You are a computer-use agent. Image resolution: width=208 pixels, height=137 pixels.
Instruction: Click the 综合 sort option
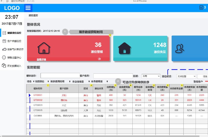pos(29,82)
